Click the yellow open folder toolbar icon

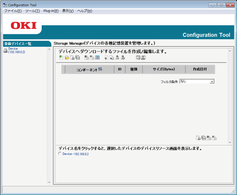67,58
